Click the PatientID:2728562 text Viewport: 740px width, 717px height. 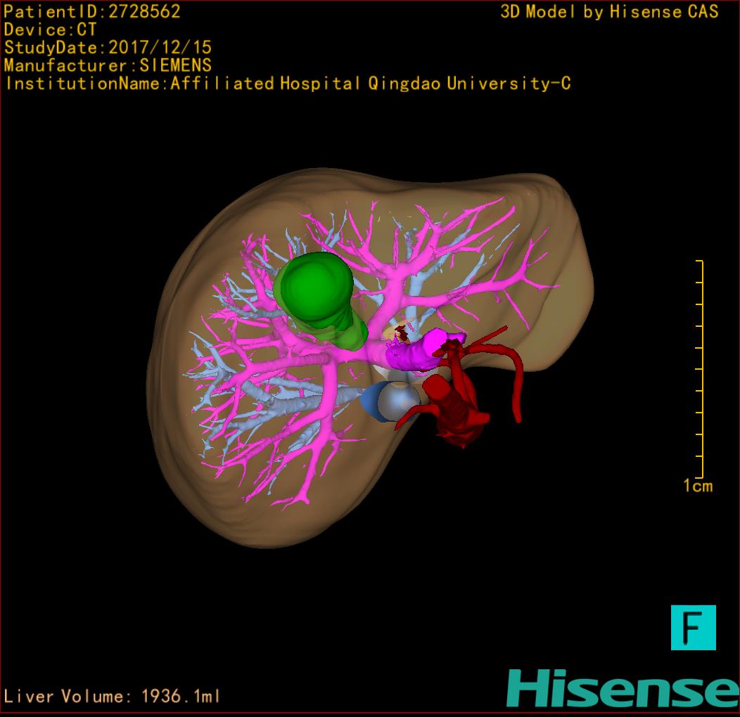92,11
